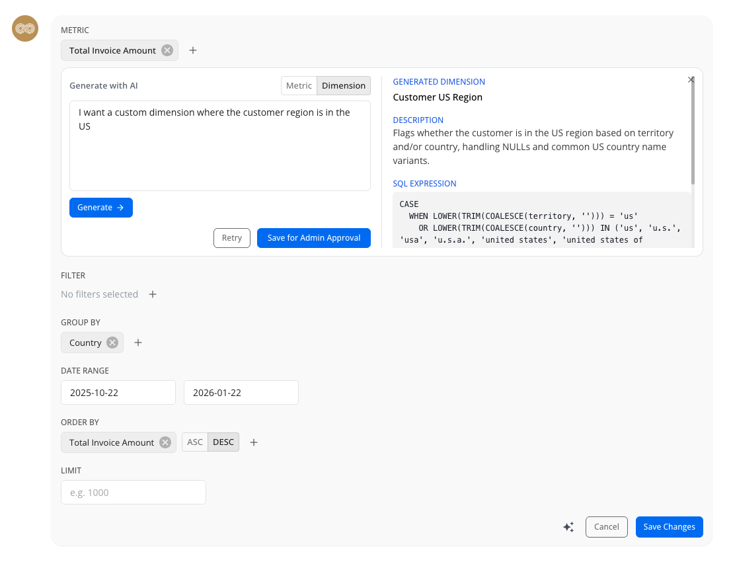Select the Dimension tab

click(x=344, y=85)
